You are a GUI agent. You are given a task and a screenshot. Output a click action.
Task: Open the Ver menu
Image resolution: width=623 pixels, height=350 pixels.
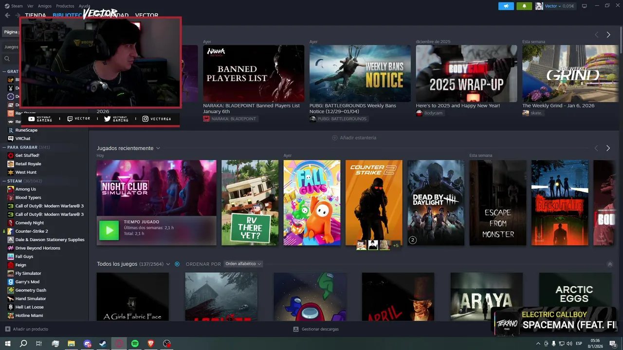coord(31,6)
